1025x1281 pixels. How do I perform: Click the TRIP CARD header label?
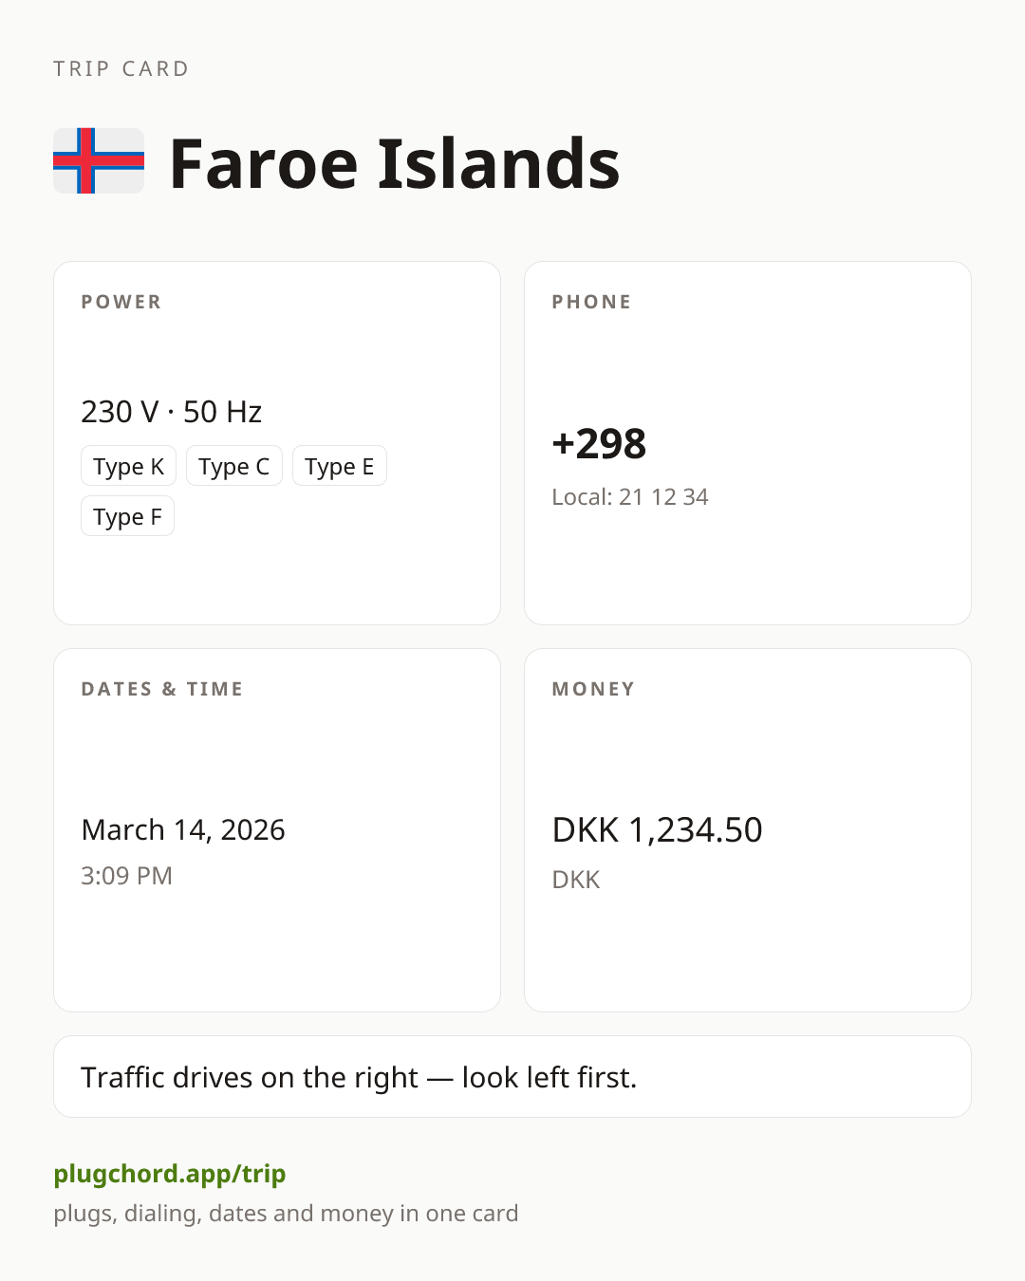(x=121, y=68)
